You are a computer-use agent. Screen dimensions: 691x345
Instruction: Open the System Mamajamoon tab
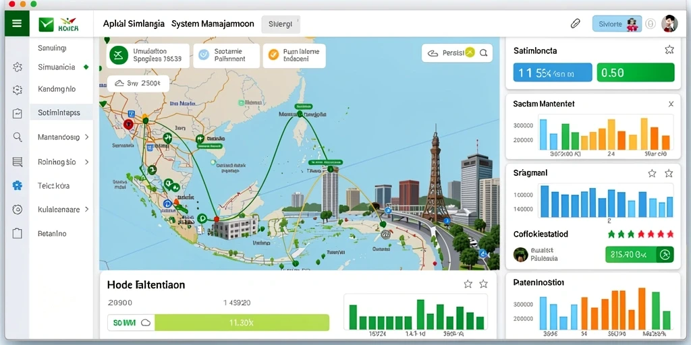tap(213, 24)
